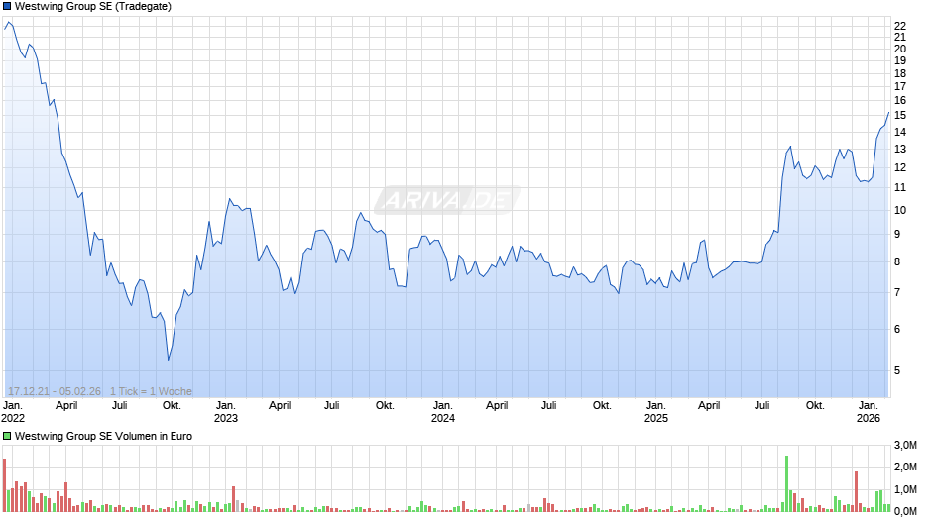Click the lowest price point near Okt. 2022
Image resolution: width=932 pixels, height=521 pixels.
click(169, 360)
